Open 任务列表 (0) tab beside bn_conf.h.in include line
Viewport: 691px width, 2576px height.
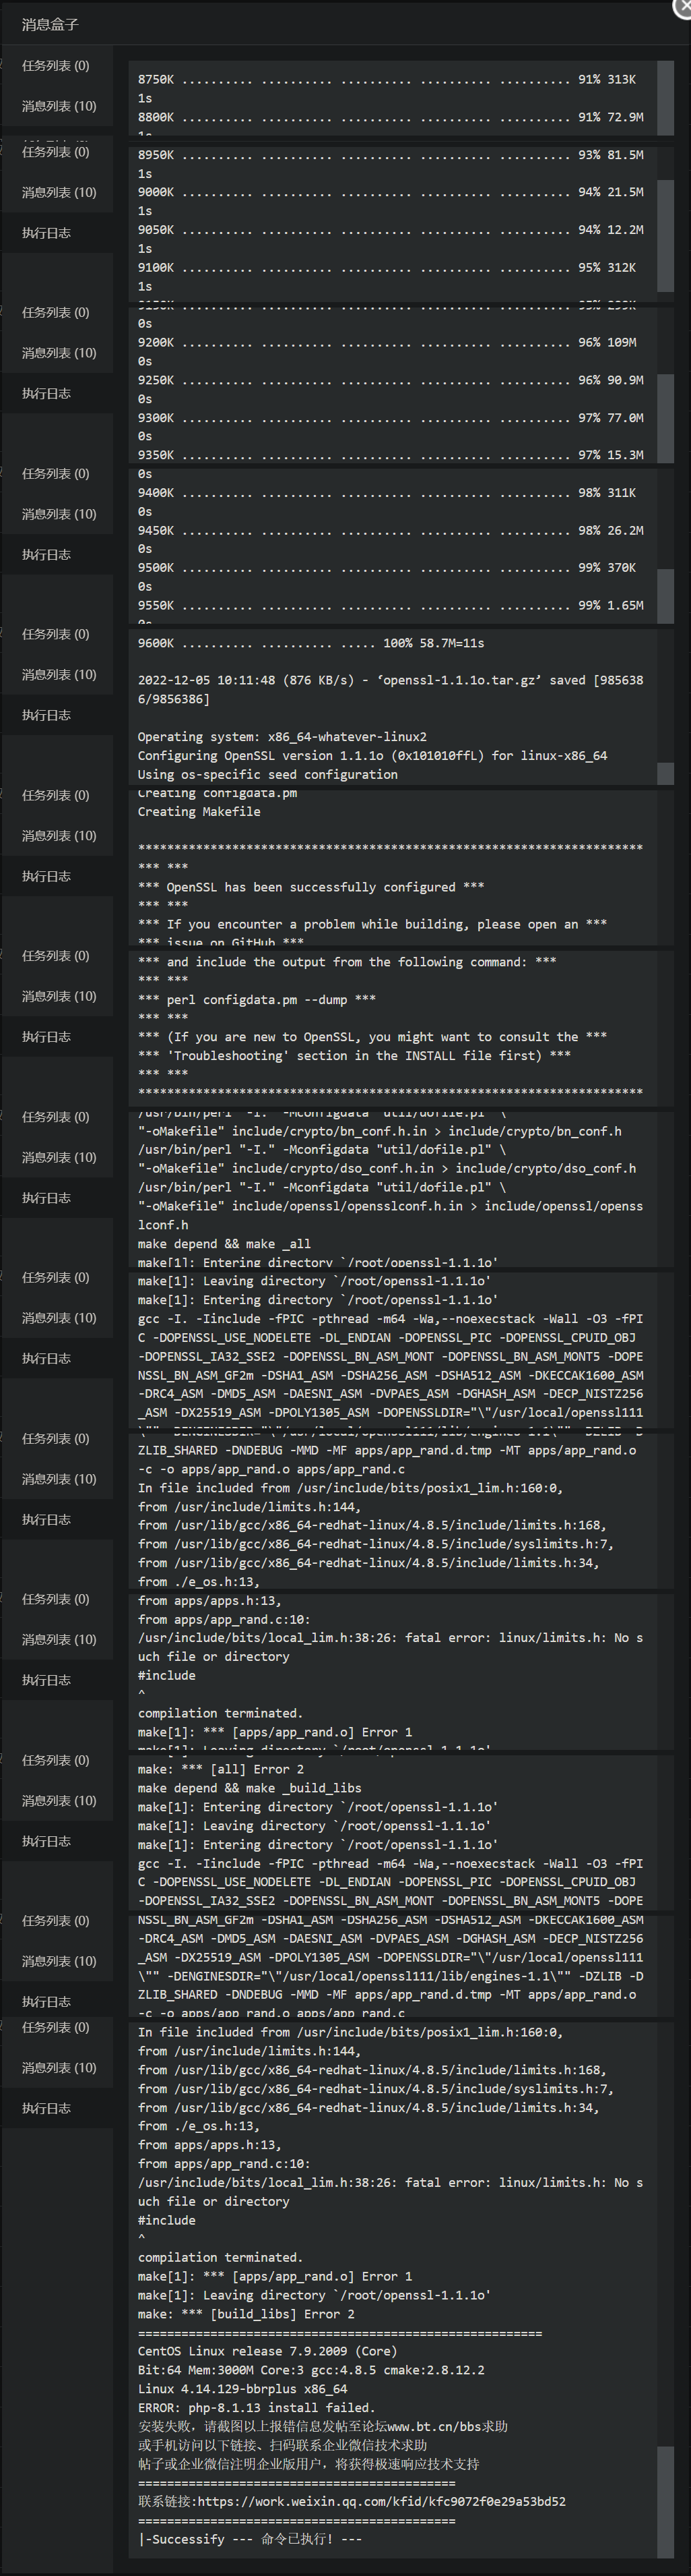(x=57, y=1117)
